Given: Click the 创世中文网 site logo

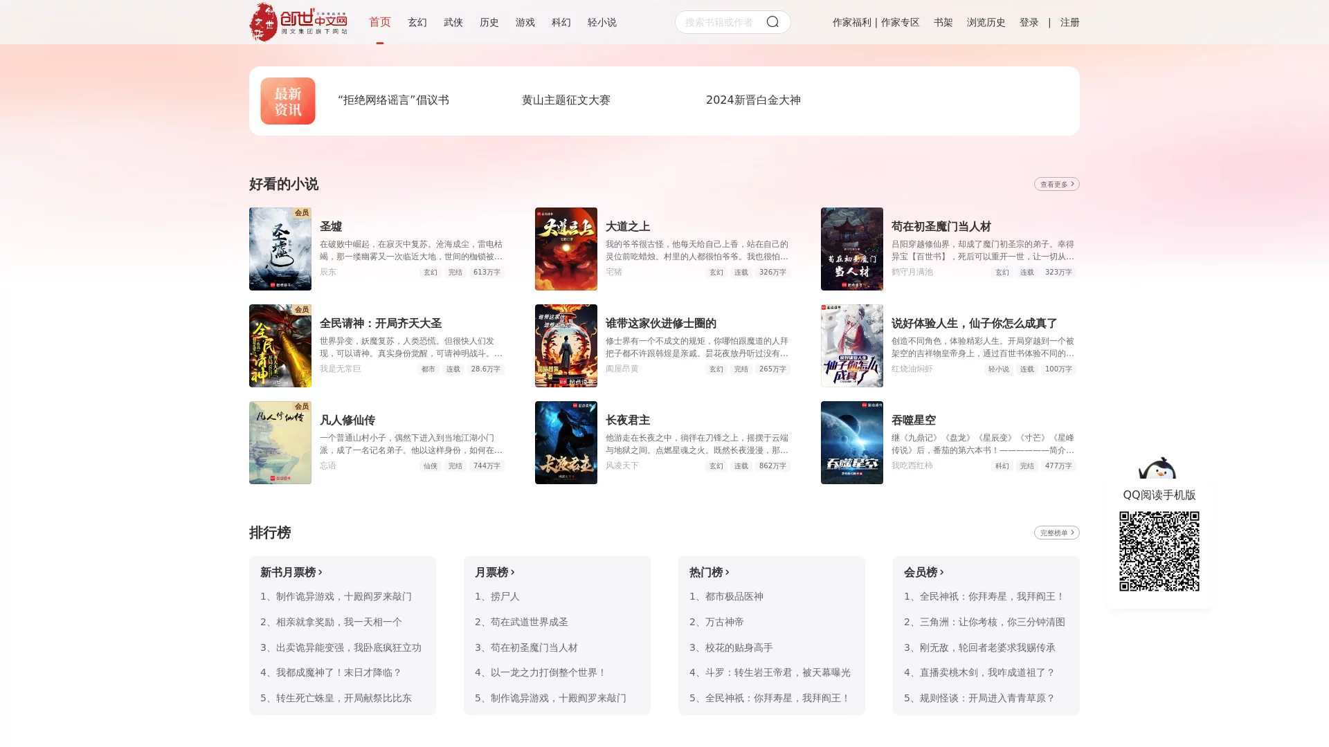Looking at the screenshot, I should click(x=298, y=22).
